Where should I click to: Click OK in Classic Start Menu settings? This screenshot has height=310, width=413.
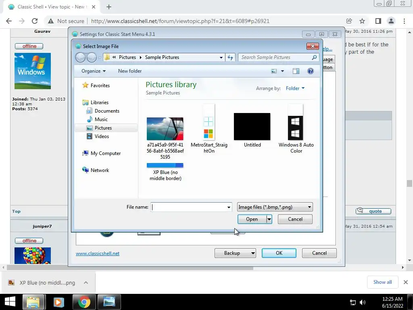(279, 253)
